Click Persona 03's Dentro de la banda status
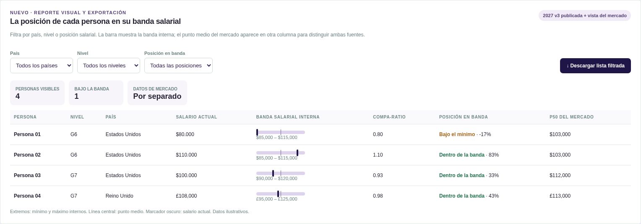This screenshot has width=641, height=224. pos(461,175)
